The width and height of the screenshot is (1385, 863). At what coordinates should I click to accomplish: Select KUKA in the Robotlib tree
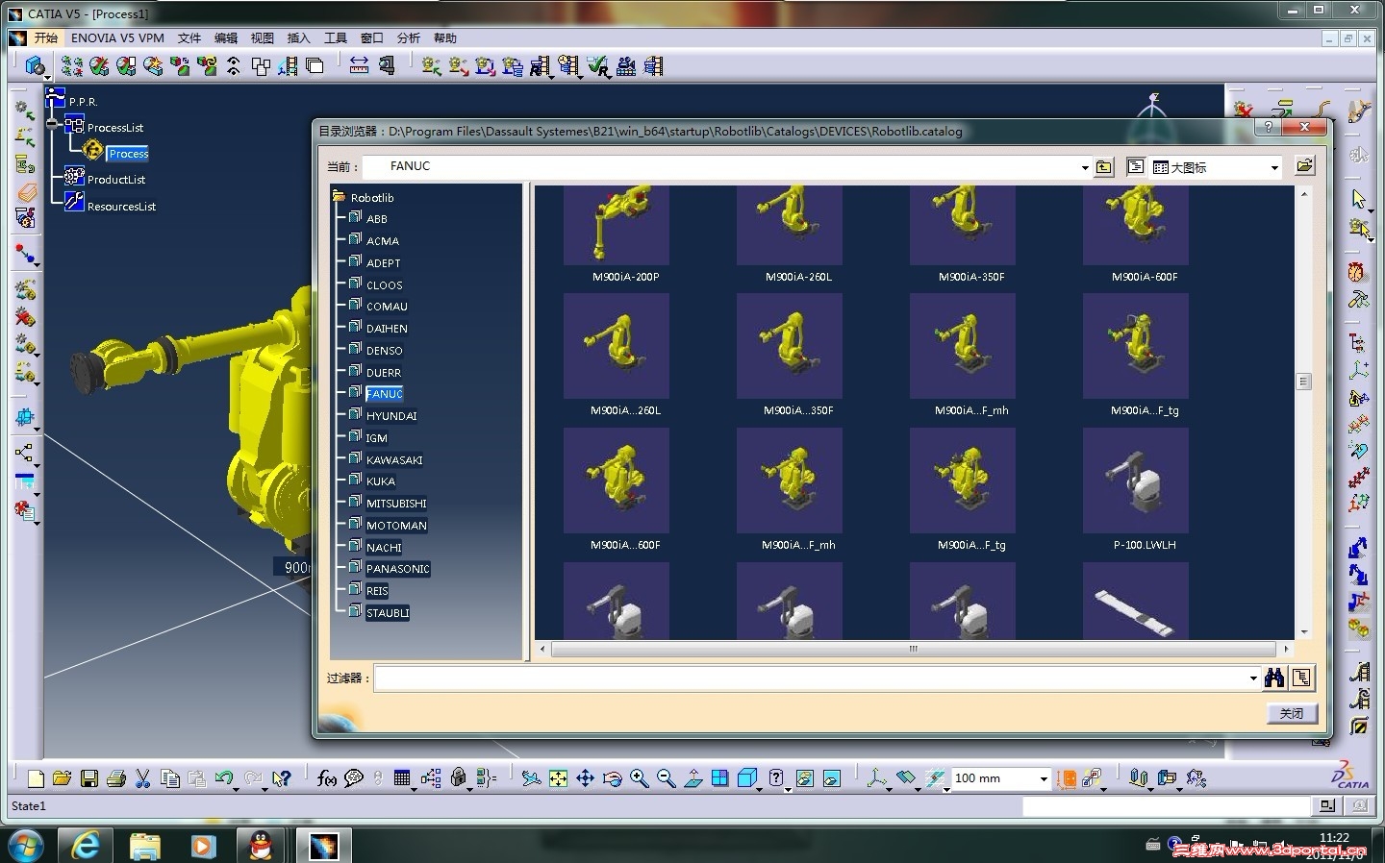(x=381, y=481)
